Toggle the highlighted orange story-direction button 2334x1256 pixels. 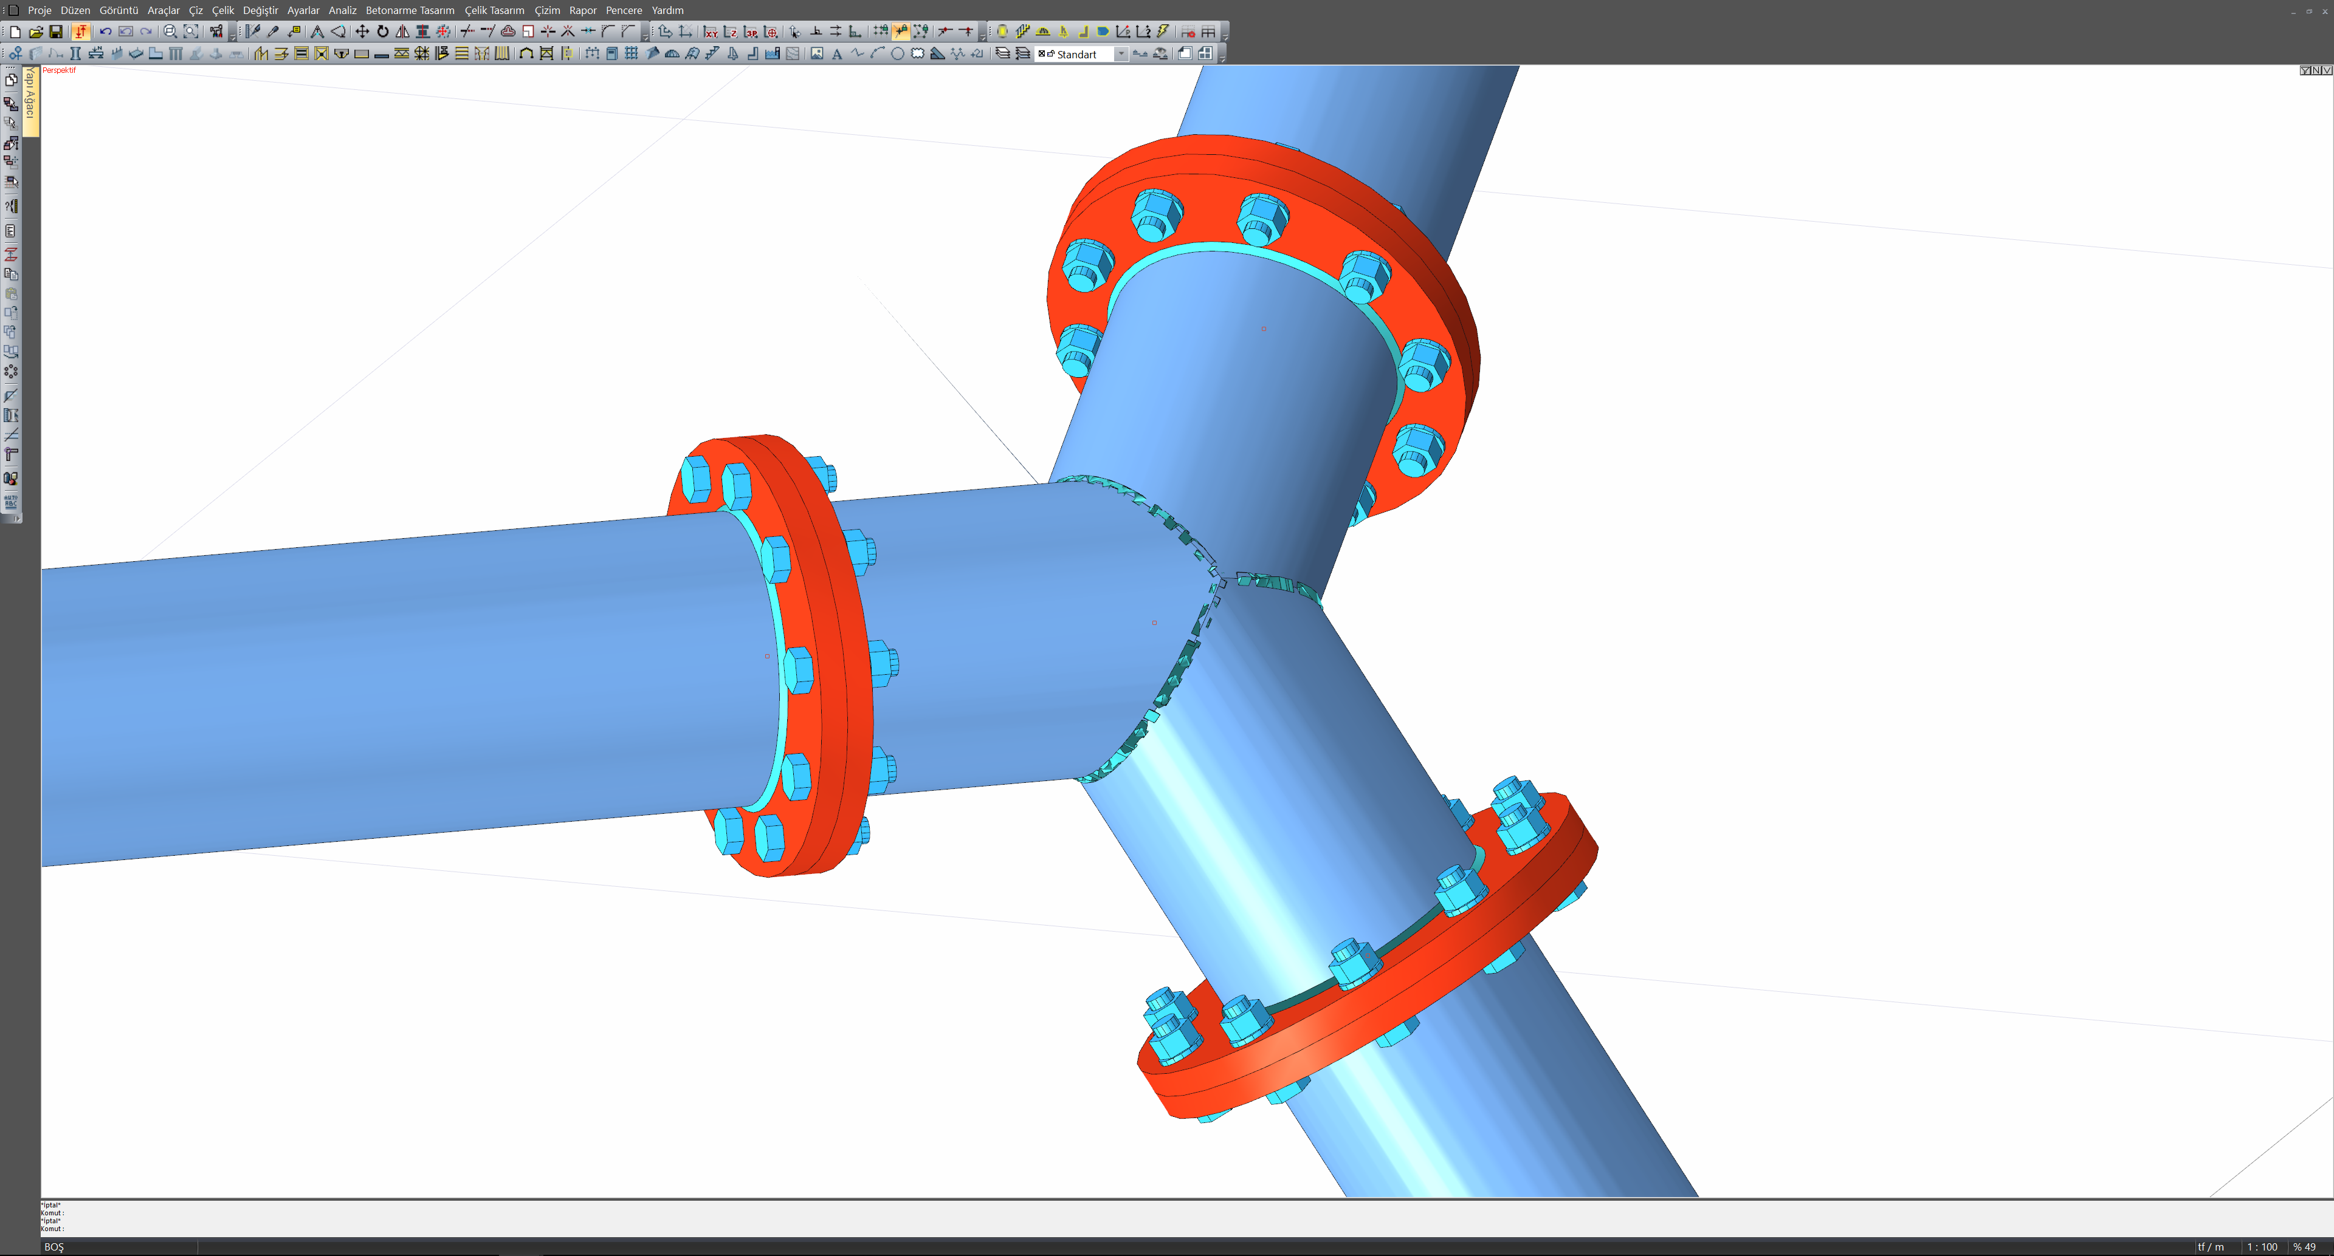point(81,32)
